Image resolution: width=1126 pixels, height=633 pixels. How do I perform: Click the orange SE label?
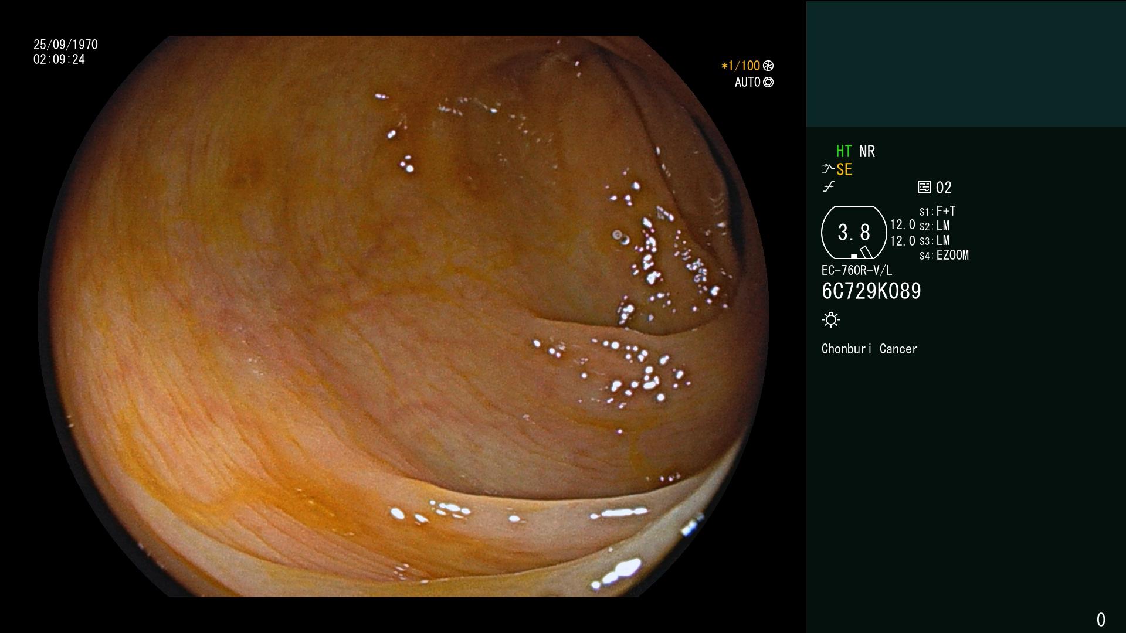point(844,169)
